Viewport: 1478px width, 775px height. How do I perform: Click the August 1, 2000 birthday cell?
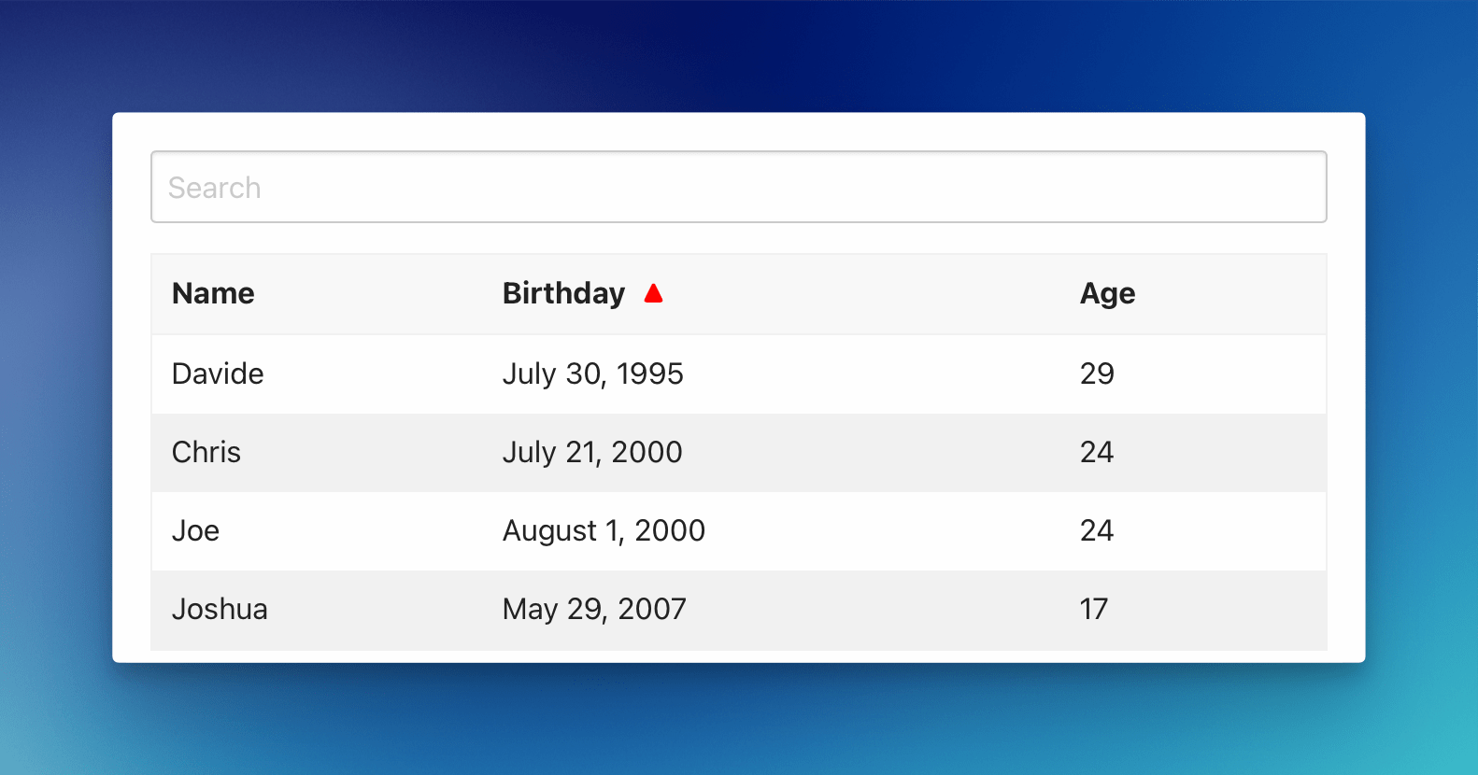[604, 530]
